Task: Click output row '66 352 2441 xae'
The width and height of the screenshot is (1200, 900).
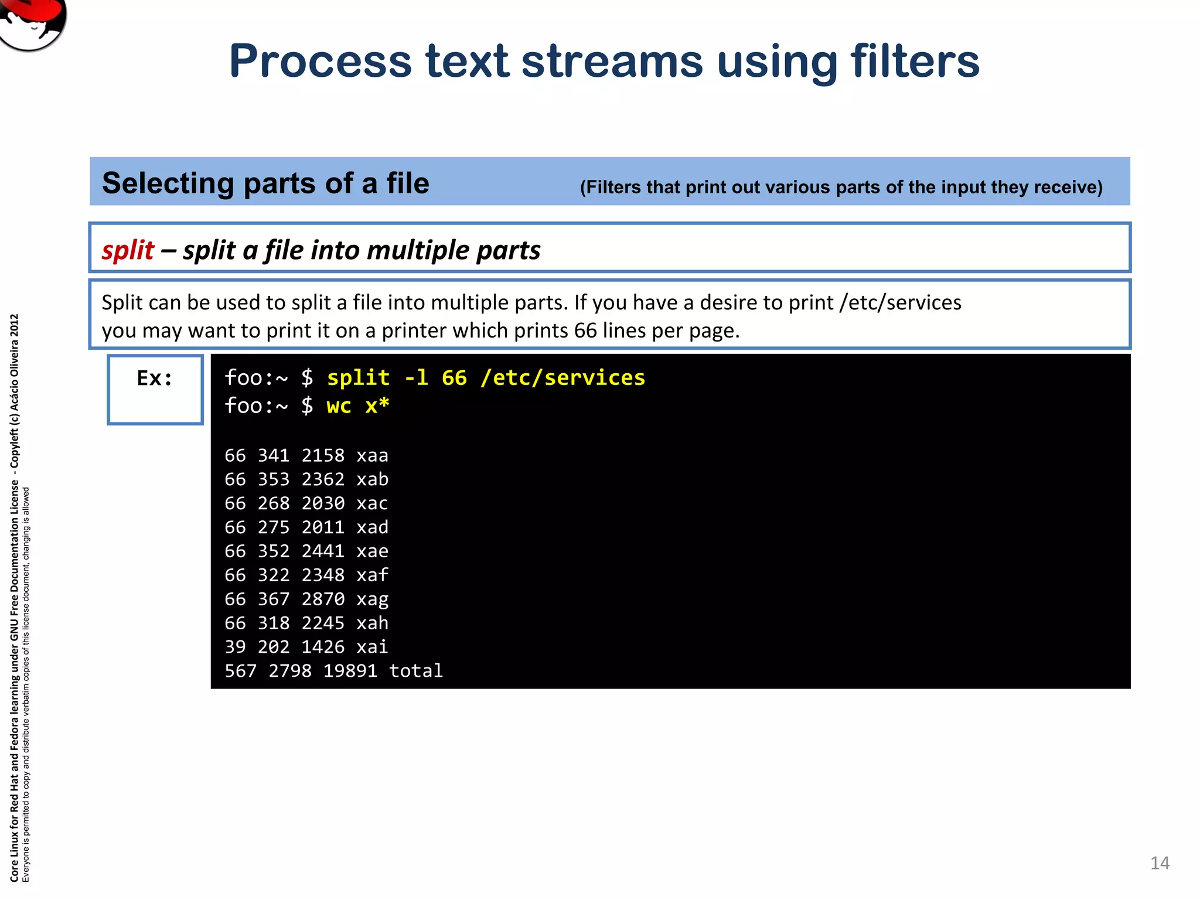Action: click(306, 551)
